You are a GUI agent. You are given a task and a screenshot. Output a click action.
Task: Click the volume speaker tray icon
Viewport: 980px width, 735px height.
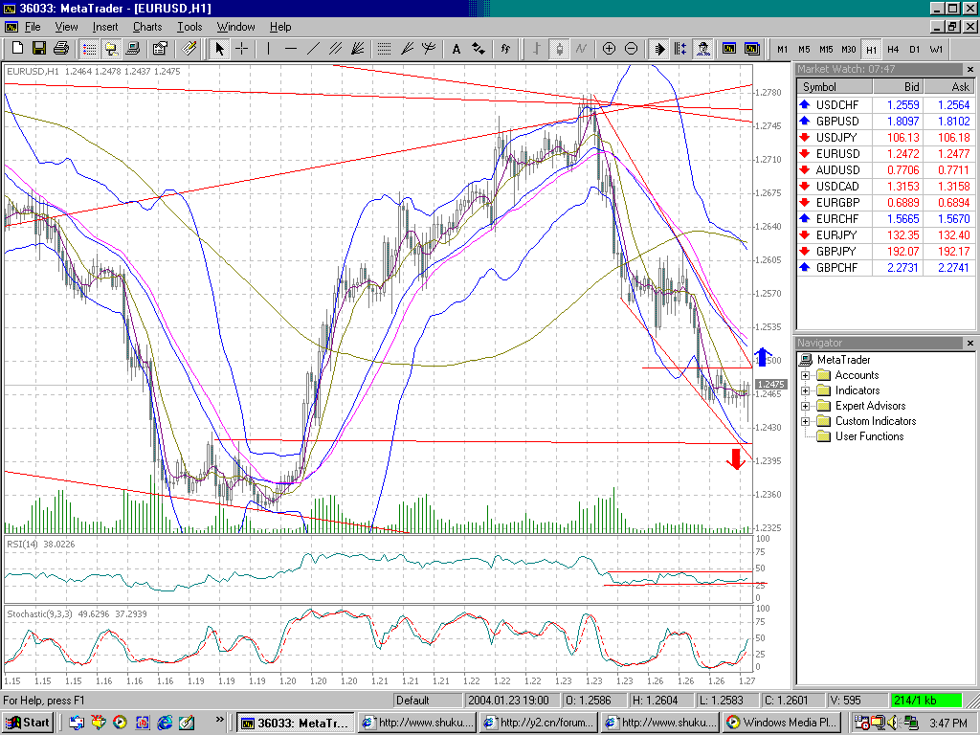[892, 724]
